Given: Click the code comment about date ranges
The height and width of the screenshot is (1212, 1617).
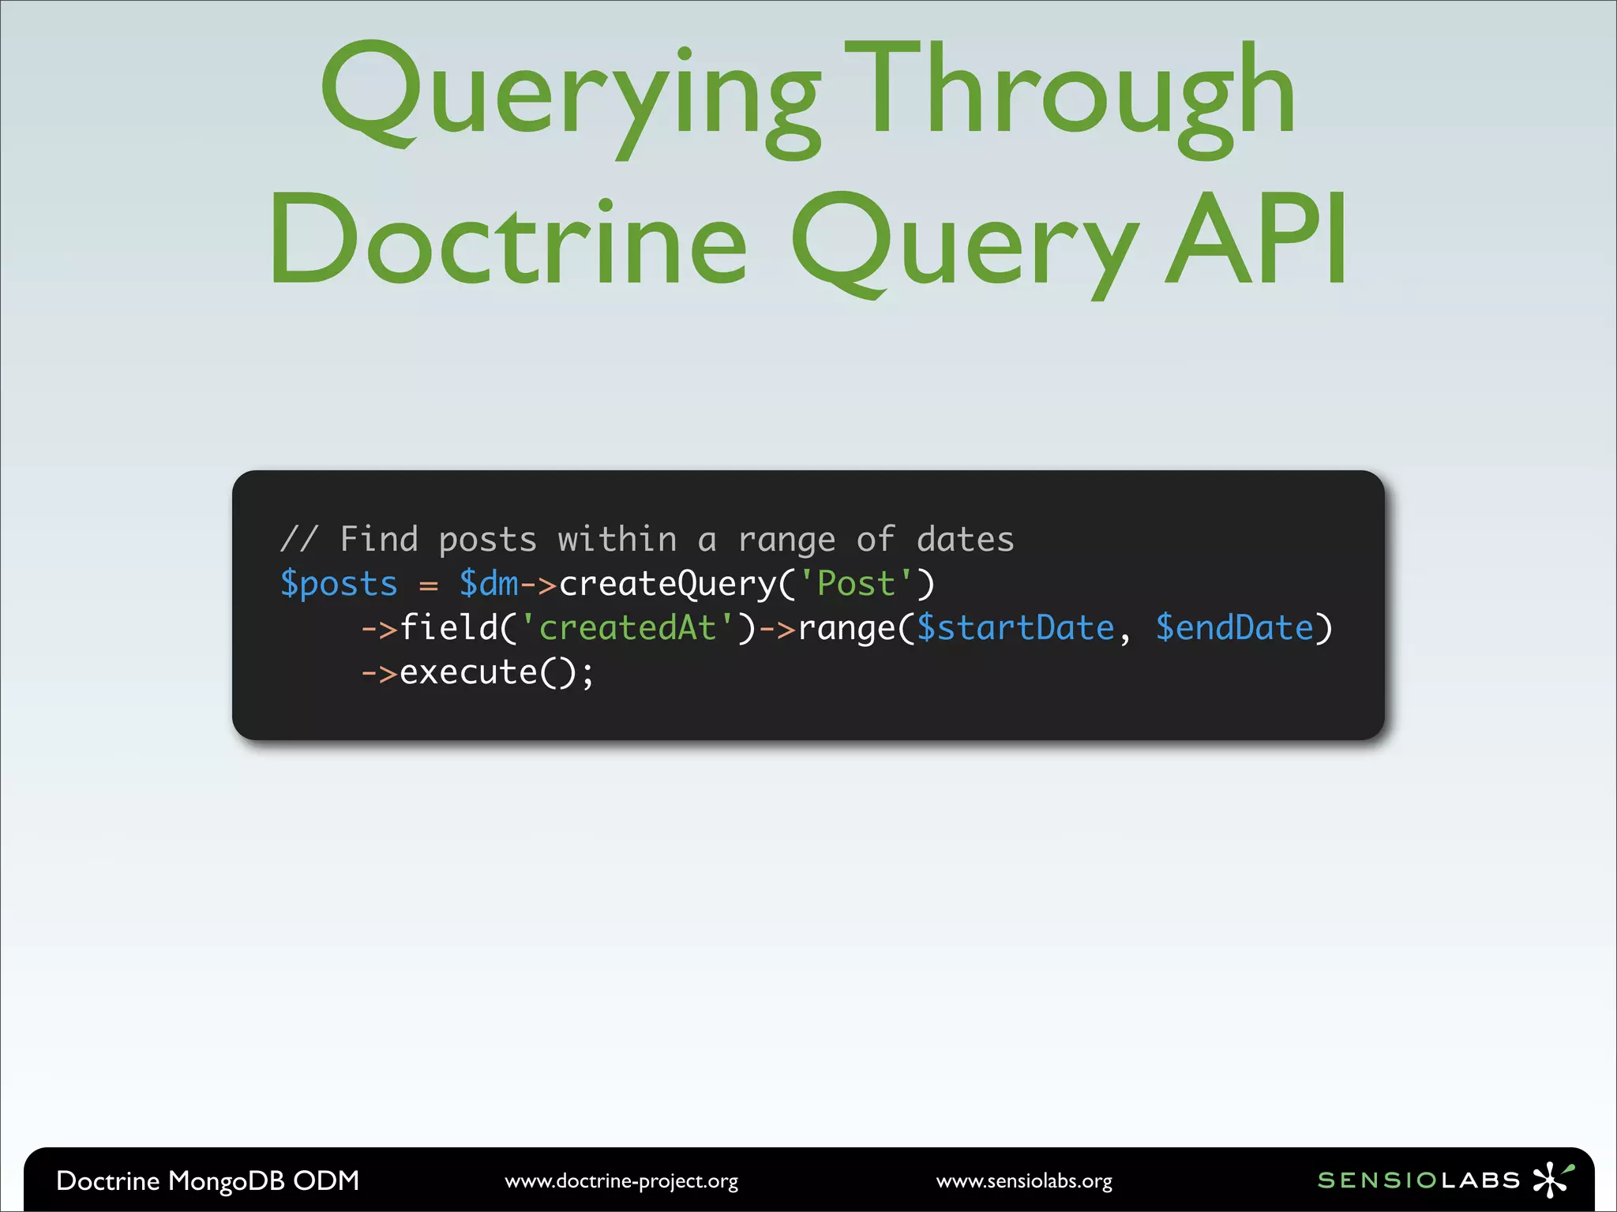Looking at the screenshot, I should (x=647, y=540).
